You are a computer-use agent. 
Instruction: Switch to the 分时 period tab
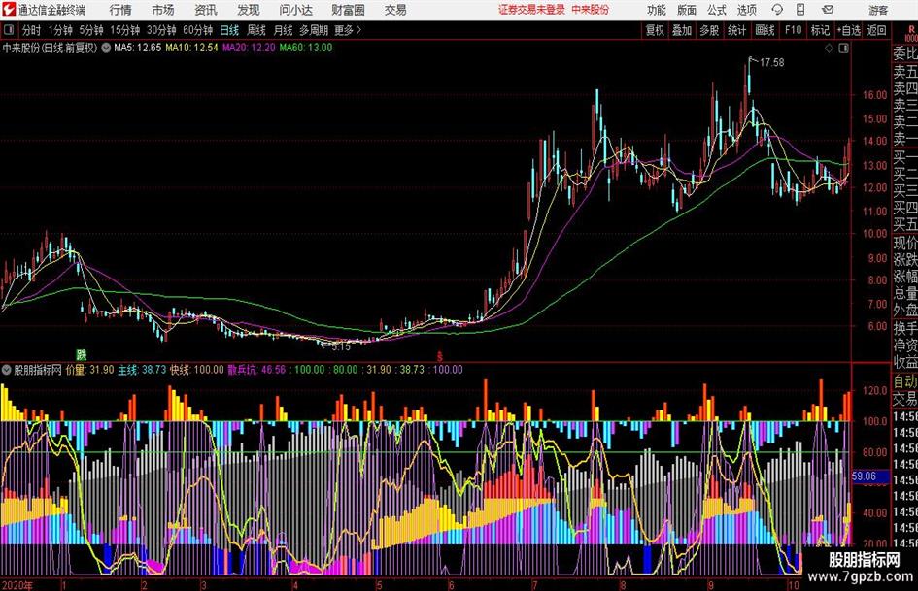click(x=32, y=30)
